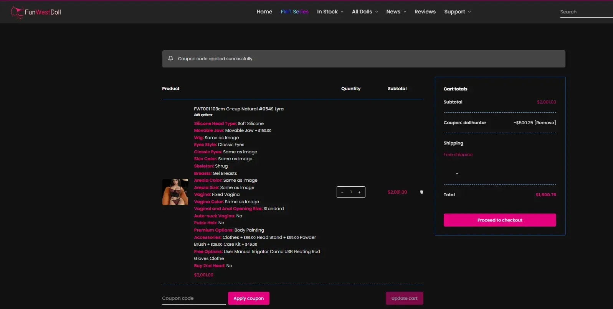Click the Update cart button
The height and width of the screenshot is (309, 613).
point(404,298)
